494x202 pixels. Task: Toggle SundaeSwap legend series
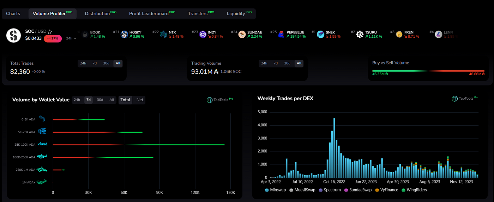tap(358, 190)
